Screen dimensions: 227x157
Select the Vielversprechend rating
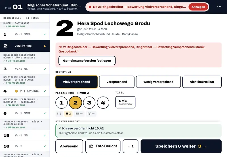pos(76,82)
